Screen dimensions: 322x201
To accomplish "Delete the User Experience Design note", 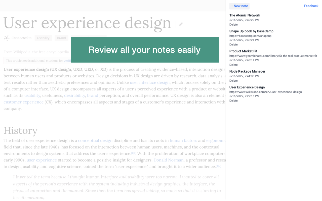I will click(x=233, y=101).
